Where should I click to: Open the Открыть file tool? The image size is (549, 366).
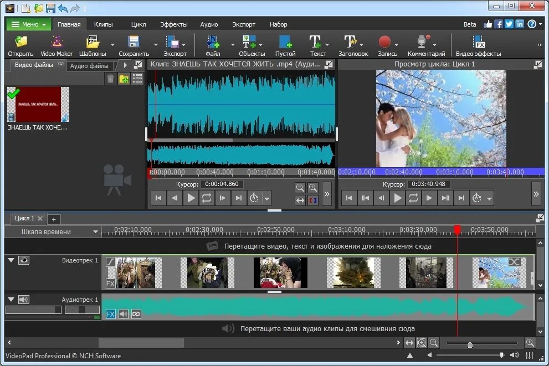(20, 46)
